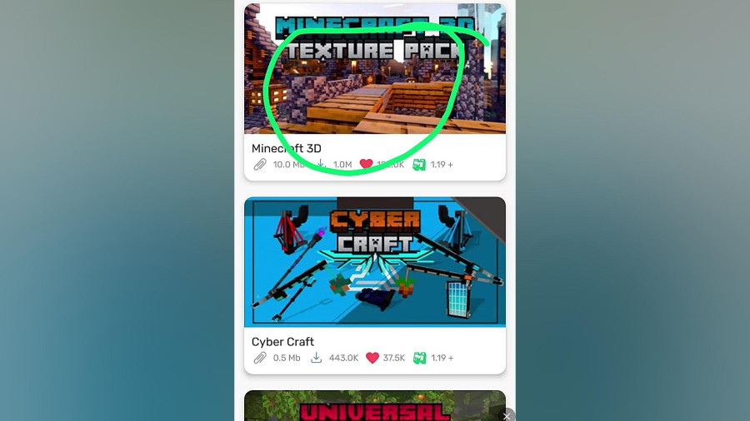
Task: Click the 1.0M download count on Minecraft 3D
Action: [x=342, y=165]
